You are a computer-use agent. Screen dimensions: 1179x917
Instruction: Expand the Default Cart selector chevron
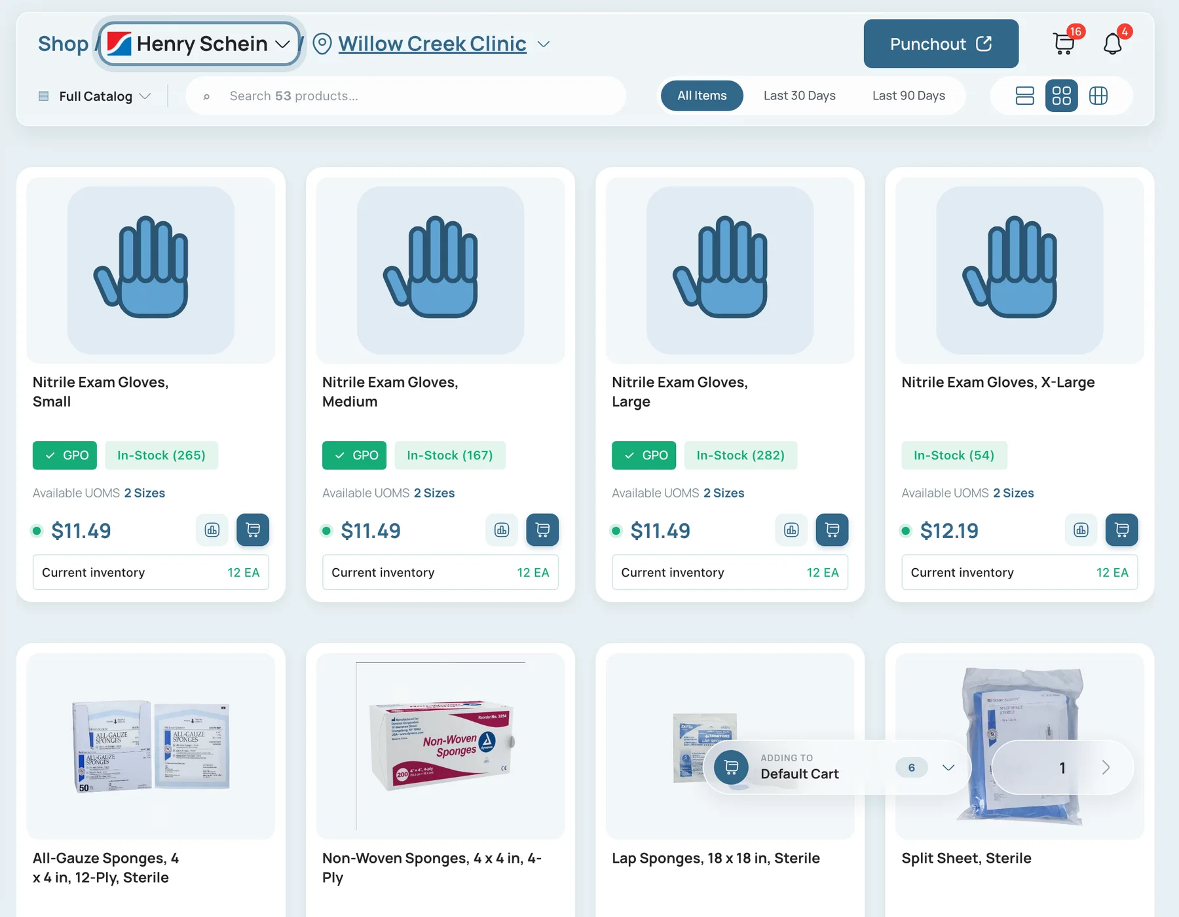948,767
